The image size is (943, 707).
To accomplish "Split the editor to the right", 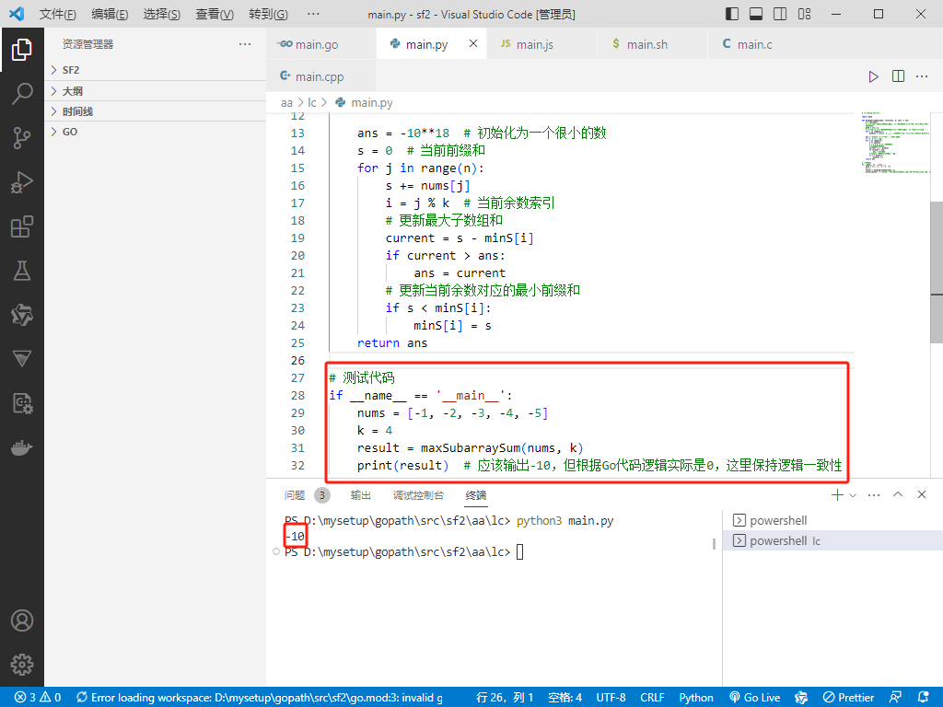I will tap(898, 76).
